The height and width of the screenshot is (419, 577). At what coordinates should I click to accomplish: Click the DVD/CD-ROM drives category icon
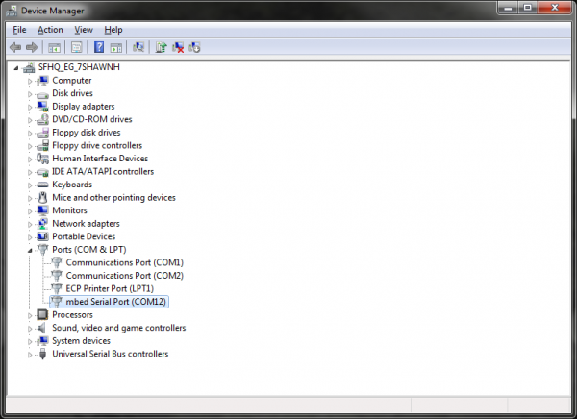[x=42, y=119]
